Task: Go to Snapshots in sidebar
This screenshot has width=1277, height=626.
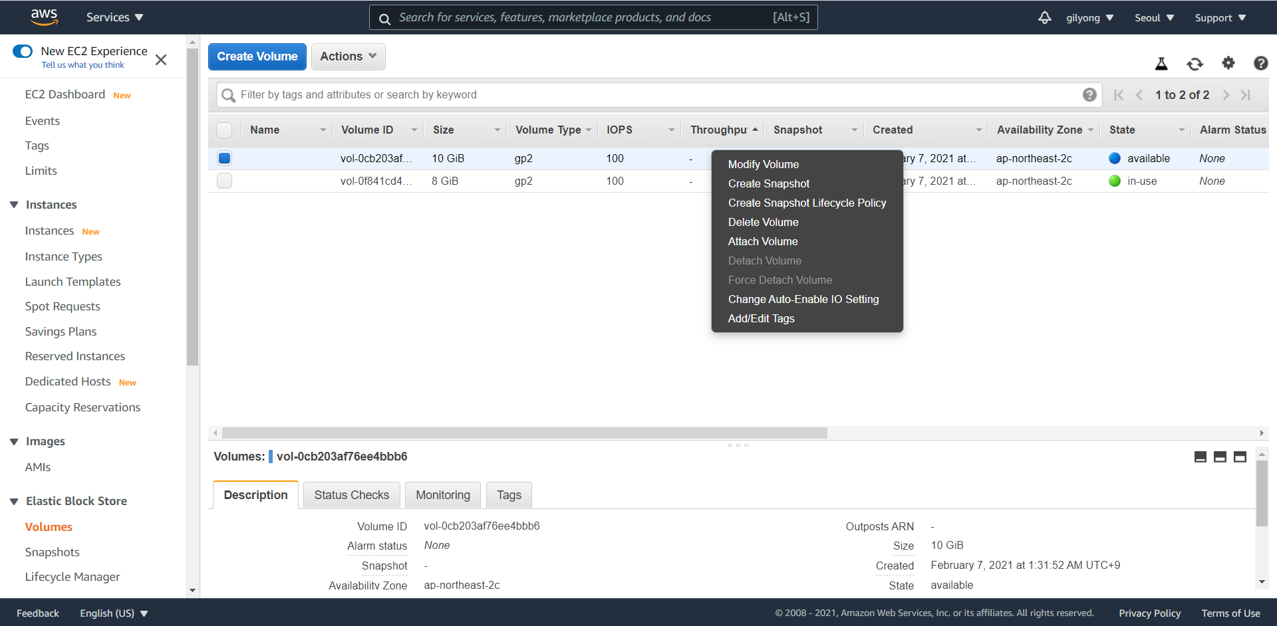Action: (52, 552)
